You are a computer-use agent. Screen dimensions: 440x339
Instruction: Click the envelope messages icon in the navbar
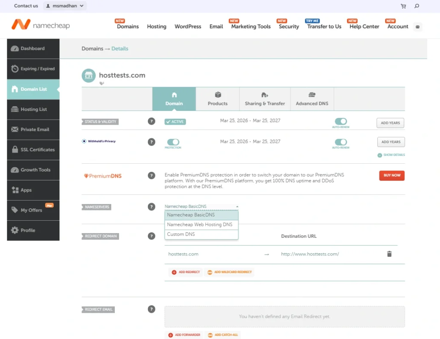point(417,27)
